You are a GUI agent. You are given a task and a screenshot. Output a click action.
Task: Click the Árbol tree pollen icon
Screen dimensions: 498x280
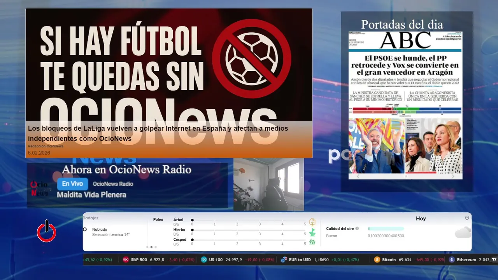pyautogui.click(x=312, y=222)
